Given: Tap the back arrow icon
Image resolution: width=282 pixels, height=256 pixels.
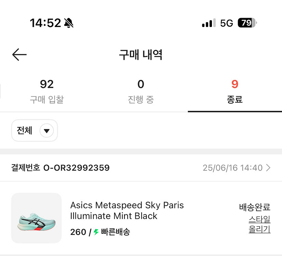Looking at the screenshot, I should tap(19, 55).
